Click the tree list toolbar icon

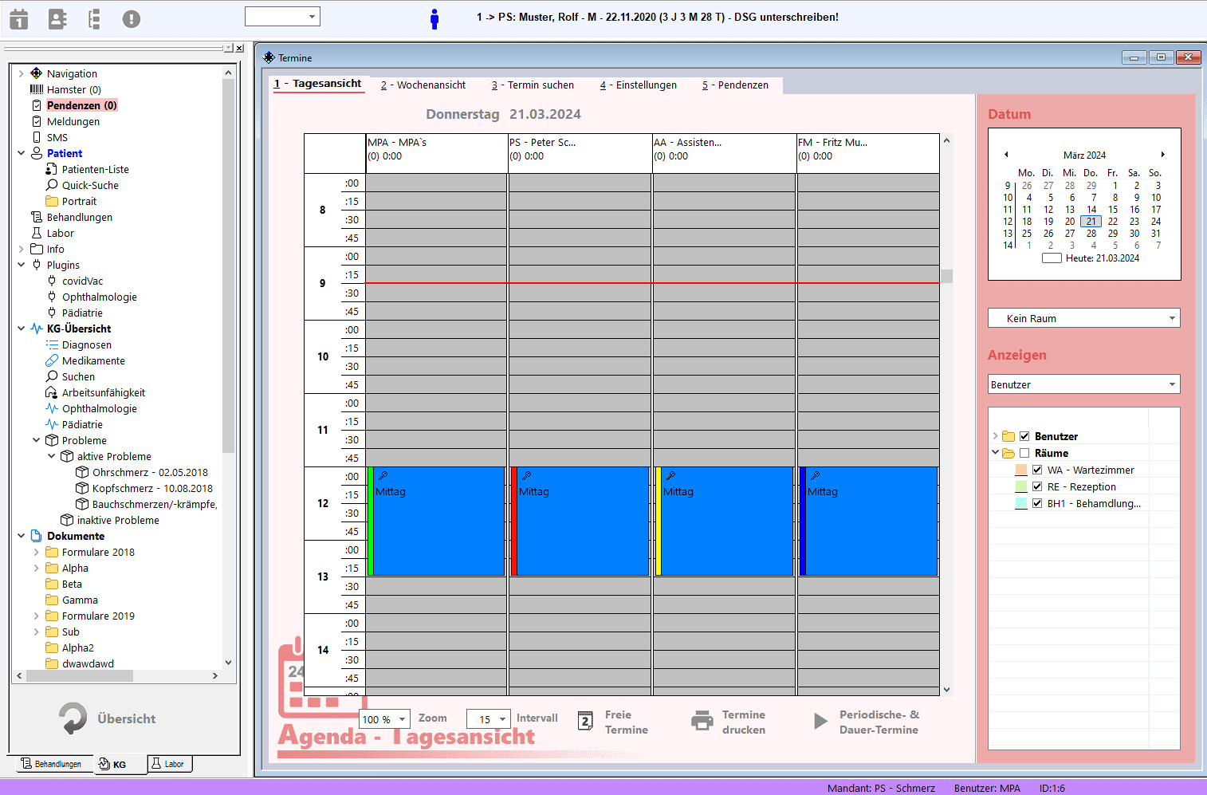coord(94,19)
